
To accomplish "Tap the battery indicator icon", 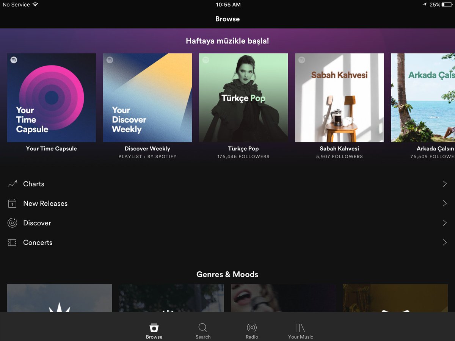I will [447, 5].
